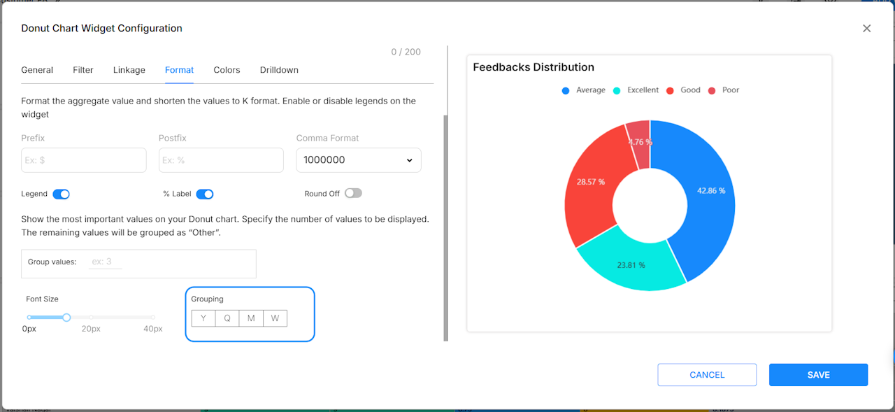Close the widget configuration dialog with X
Screen dimensions: 895x412
[x=866, y=29]
